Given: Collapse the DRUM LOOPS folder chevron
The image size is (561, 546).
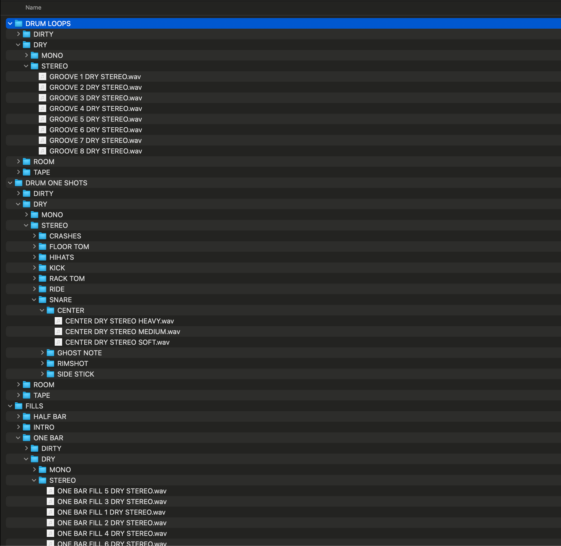Looking at the screenshot, I should (x=10, y=24).
